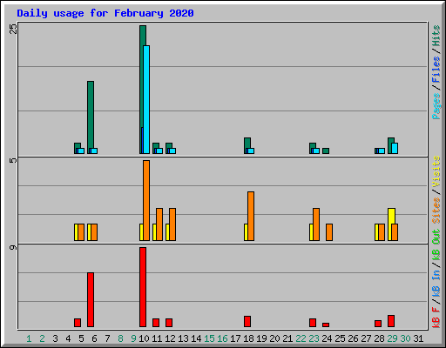Click day label 15 on the x-axis
This screenshot has height=348, width=446.
209,338
